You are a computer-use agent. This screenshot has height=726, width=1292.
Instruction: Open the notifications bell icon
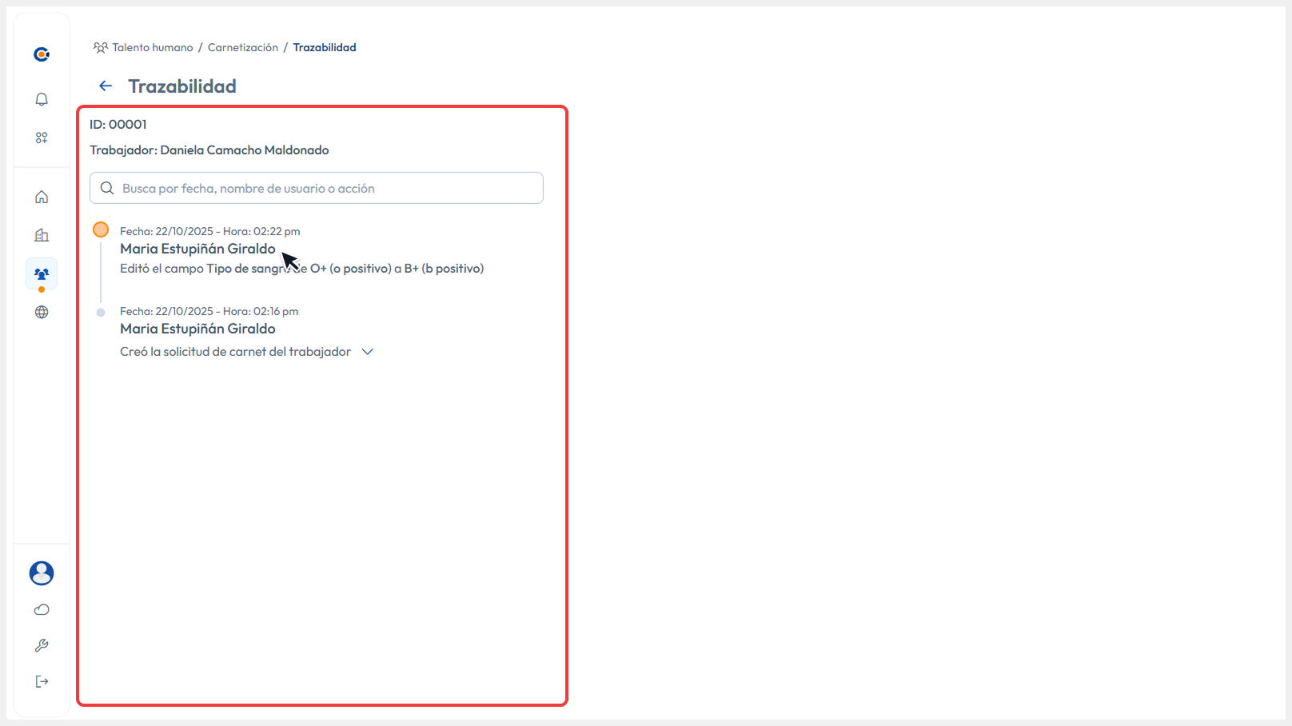[x=41, y=99]
